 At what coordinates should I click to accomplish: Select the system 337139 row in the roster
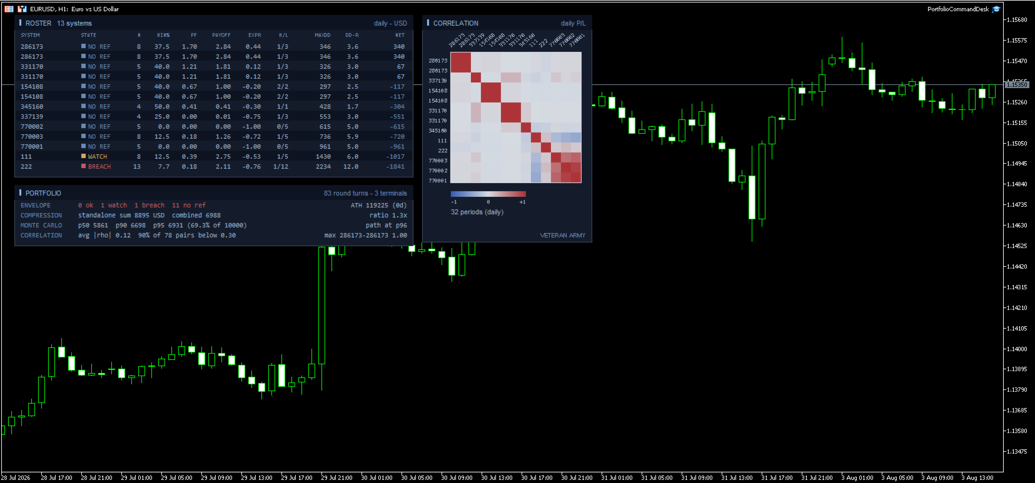tap(213, 116)
